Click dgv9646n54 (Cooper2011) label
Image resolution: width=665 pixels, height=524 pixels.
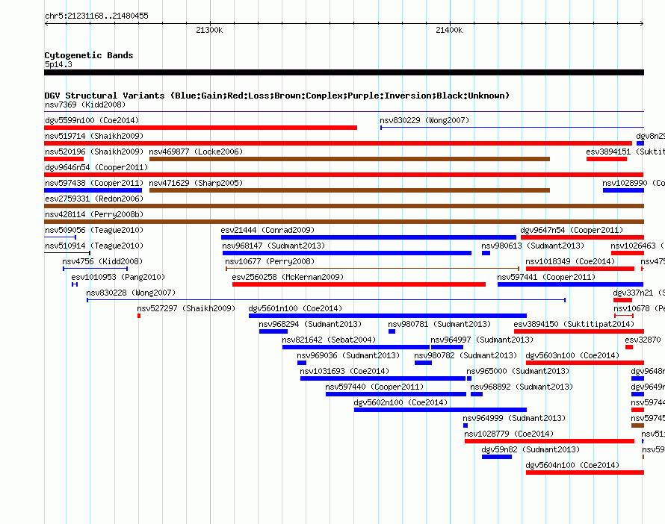96,167
